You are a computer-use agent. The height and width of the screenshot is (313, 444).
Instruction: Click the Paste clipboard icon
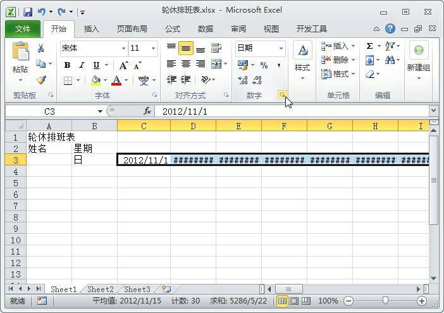[x=20, y=51]
